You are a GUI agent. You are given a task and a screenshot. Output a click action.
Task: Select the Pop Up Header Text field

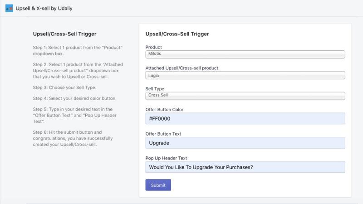(245, 167)
